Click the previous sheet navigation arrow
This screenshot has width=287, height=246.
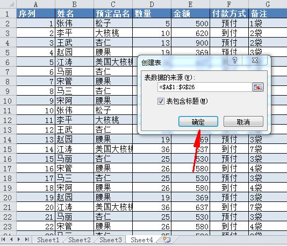click(x=11, y=240)
